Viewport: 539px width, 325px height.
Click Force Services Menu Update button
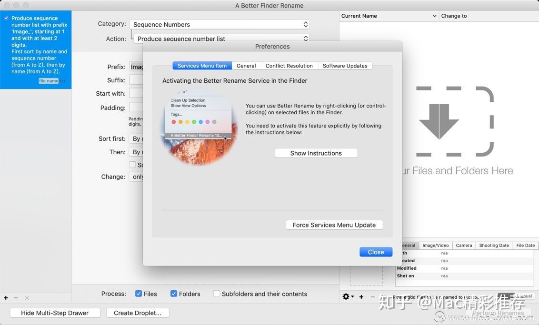(334, 225)
